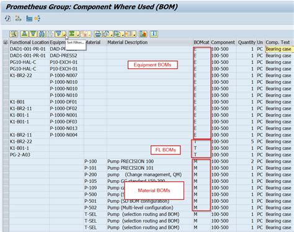Select the row selector for the P-100 material row
The width and height of the screenshot is (294, 232).
click(6, 161)
